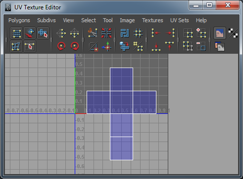Rotate UVs counterclockwise using the left red arrow icon
The width and height of the screenshot is (243, 179).
(x=61, y=46)
